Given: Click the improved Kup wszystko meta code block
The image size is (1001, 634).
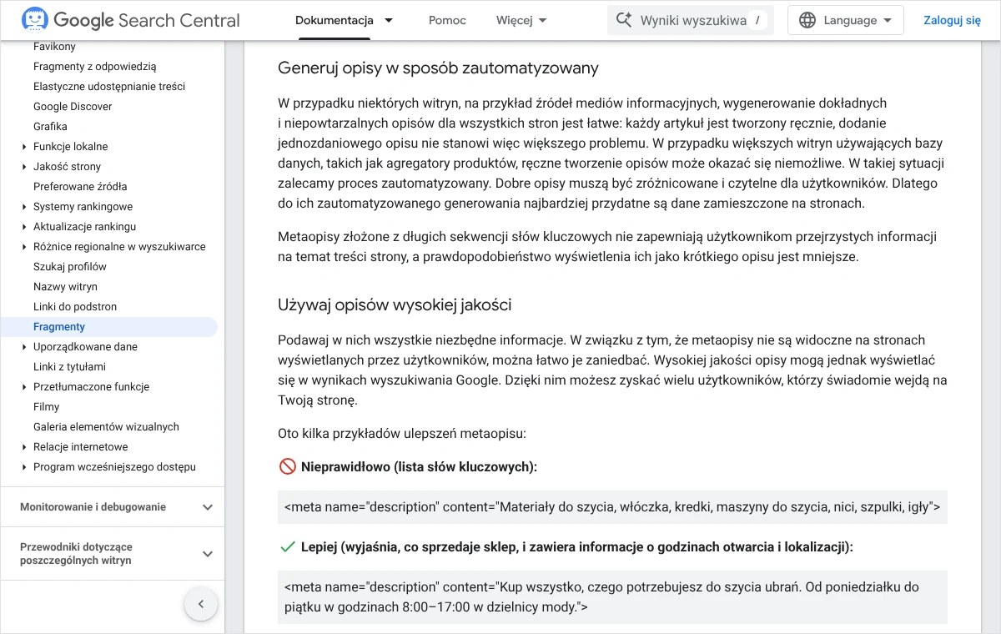Looking at the screenshot, I should point(612,597).
